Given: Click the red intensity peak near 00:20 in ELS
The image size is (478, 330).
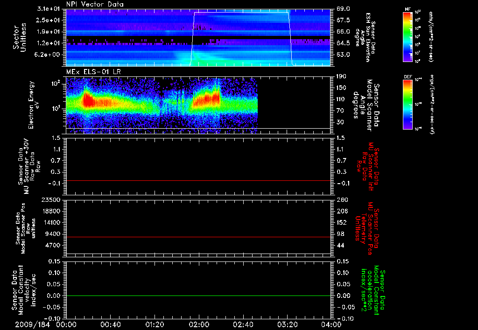Looking at the screenshot, I should [x=88, y=100].
